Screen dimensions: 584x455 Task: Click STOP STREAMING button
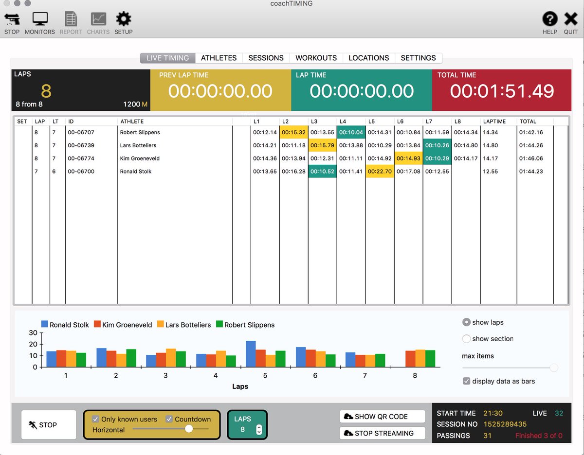383,433
